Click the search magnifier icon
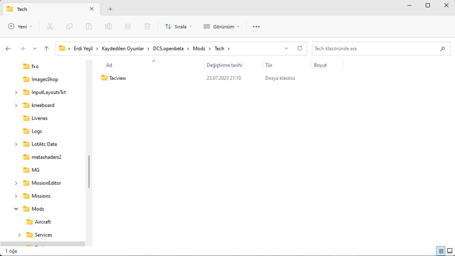455x256 pixels. pyautogui.click(x=443, y=49)
